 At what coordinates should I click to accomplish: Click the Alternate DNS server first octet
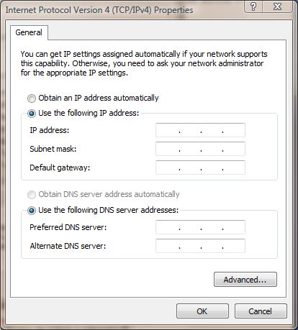(168, 246)
